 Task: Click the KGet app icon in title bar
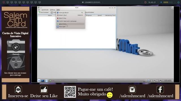pos(39,8)
